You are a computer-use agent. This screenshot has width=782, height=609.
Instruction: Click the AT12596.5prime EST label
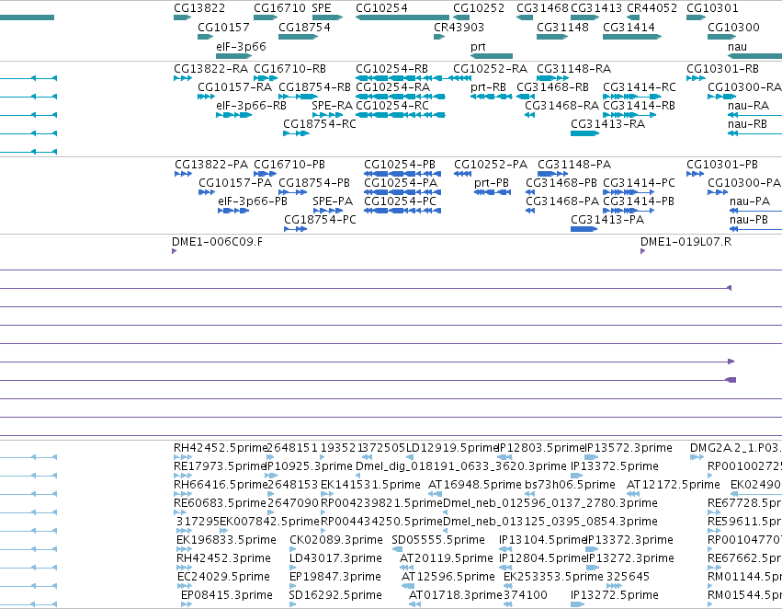click(448, 577)
